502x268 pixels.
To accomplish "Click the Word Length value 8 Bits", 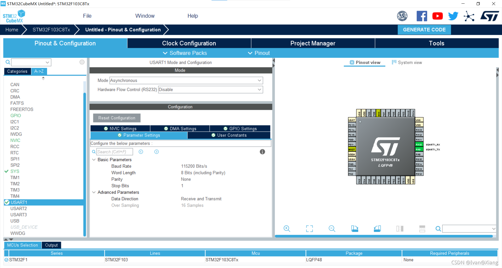I will click(203, 173).
